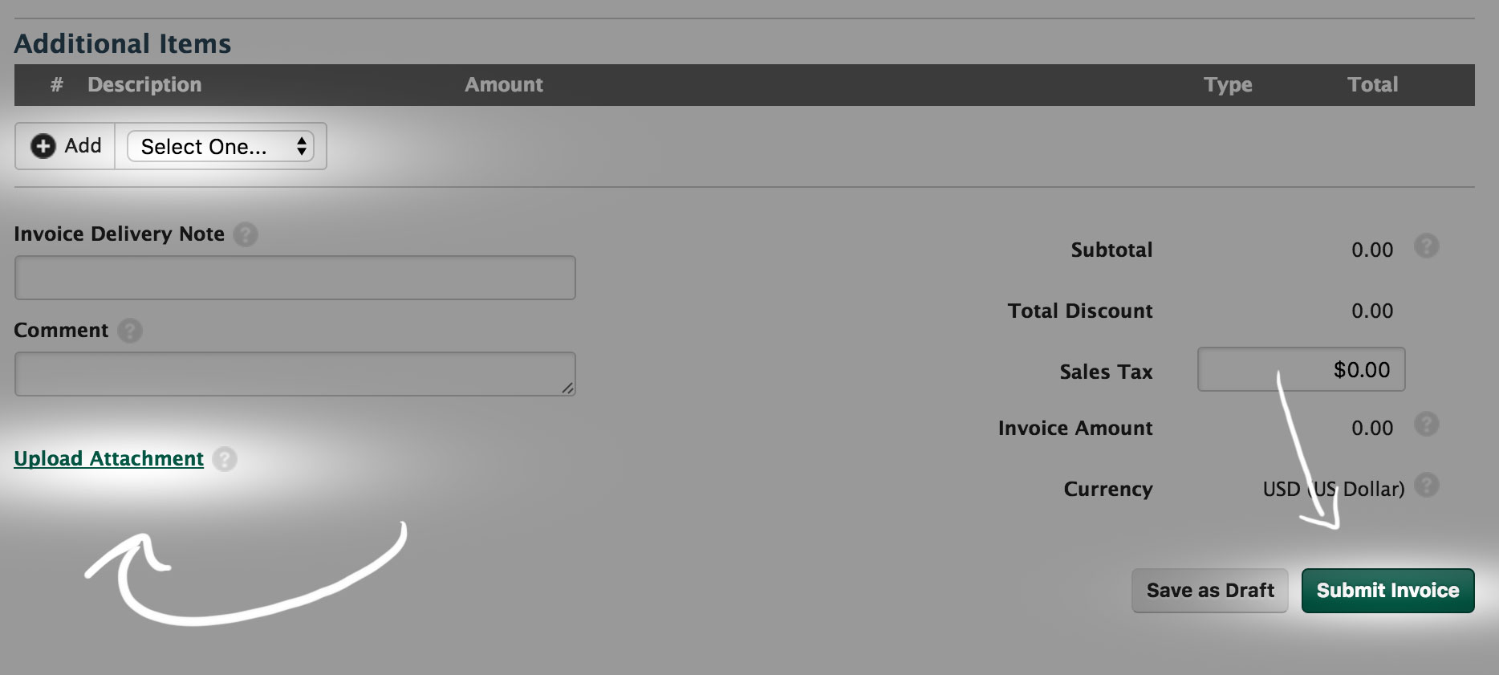This screenshot has width=1499, height=675.
Task: Focus the Comment text area
Action: pyautogui.click(x=295, y=374)
